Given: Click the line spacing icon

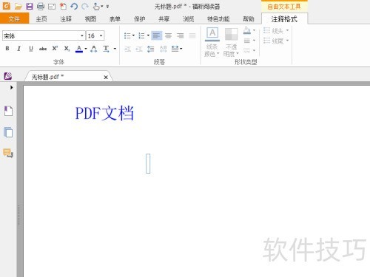Looking at the screenshot, I should (150, 49).
